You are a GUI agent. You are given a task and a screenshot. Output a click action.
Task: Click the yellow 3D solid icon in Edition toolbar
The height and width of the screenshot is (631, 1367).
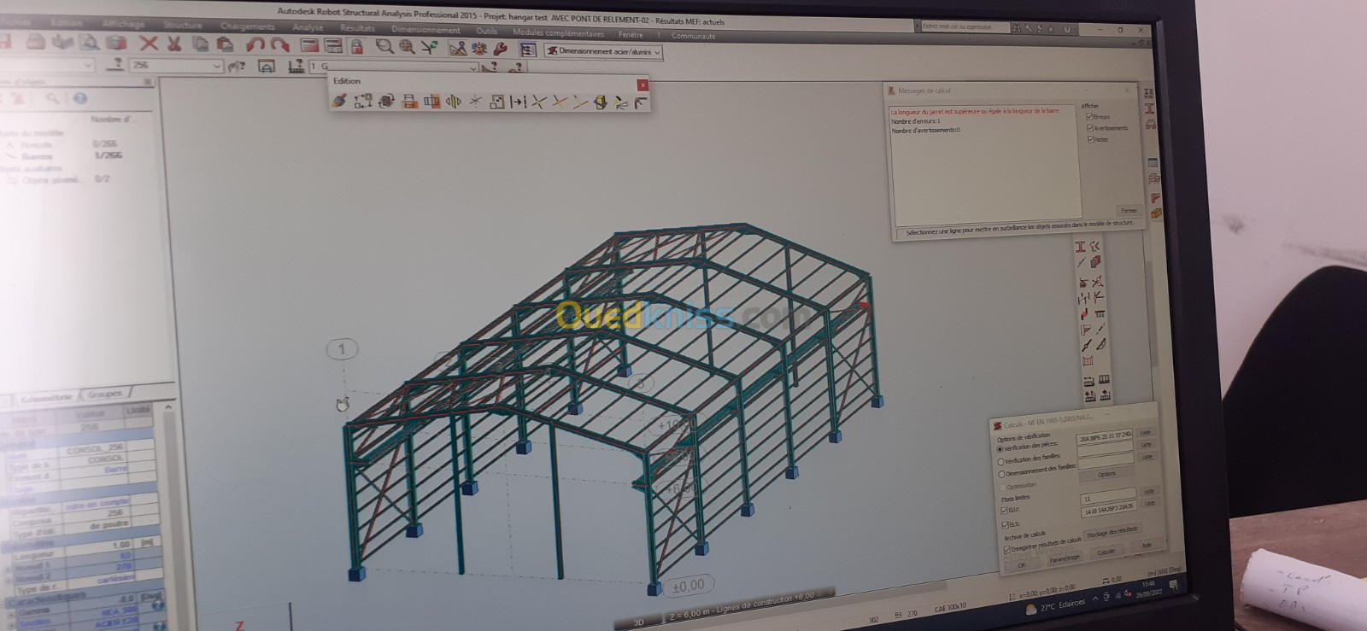[x=600, y=103]
